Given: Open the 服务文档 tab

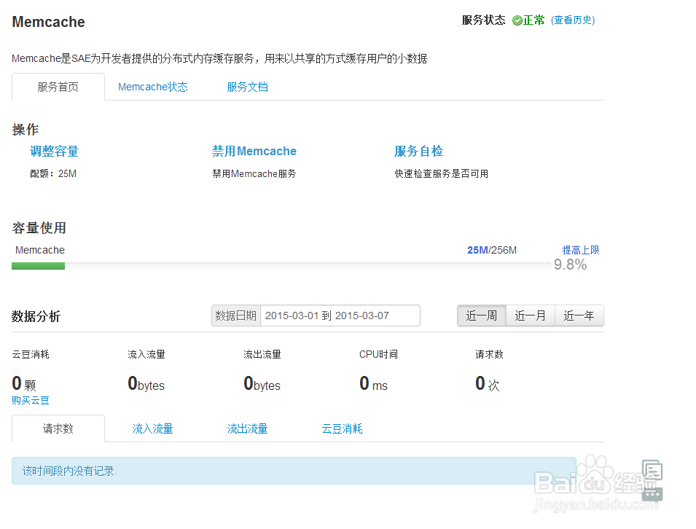Looking at the screenshot, I should pyautogui.click(x=247, y=87).
